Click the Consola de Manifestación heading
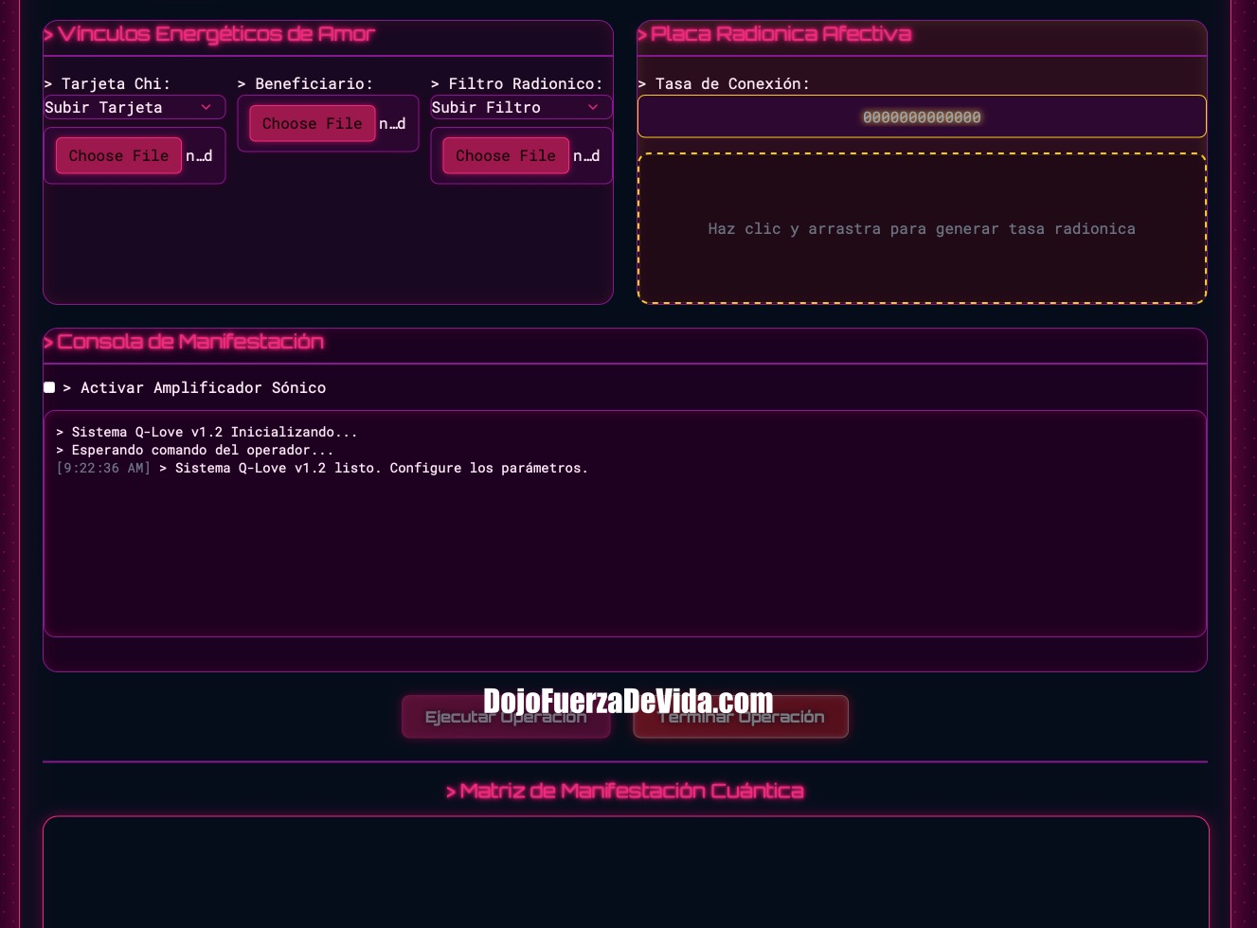This screenshot has width=1257, height=928. tap(184, 342)
